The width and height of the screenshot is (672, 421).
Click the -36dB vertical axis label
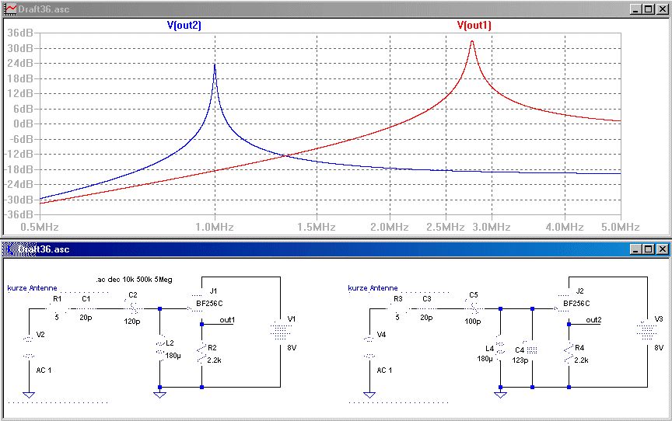coord(19,215)
